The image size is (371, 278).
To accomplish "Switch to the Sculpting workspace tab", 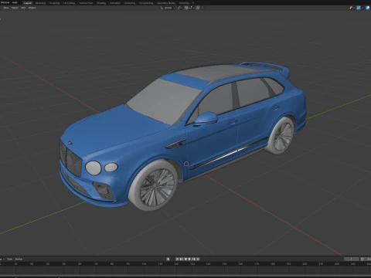I will click(54, 3).
